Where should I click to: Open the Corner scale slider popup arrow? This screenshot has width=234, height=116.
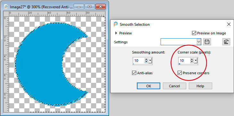(x=196, y=61)
